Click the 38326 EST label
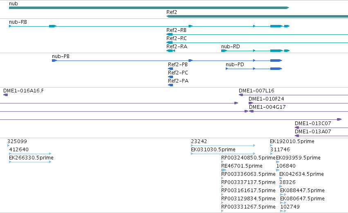348x213 pixels. coord(287,182)
